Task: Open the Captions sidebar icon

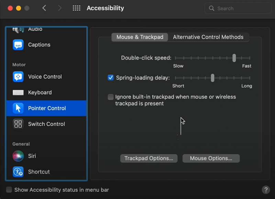Action: coord(18,45)
